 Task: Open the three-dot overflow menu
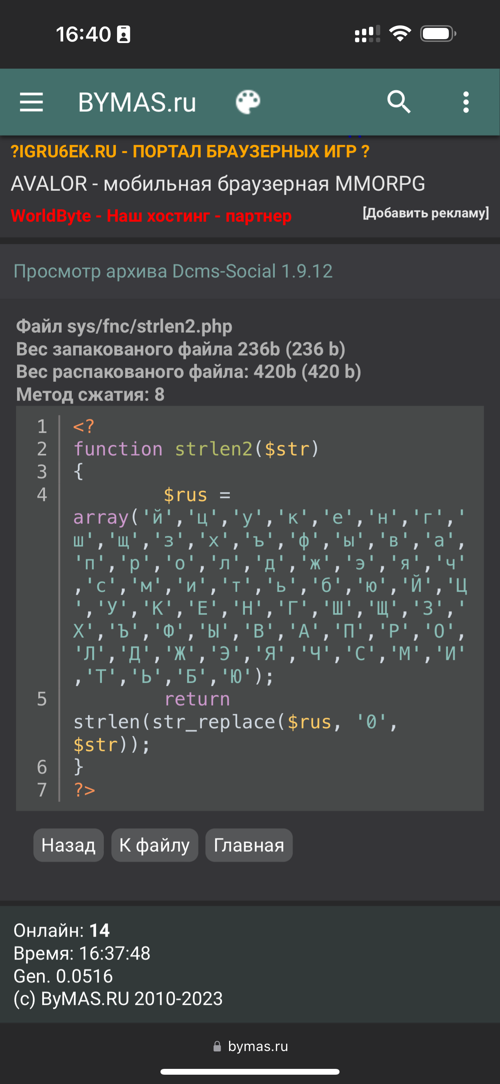(466, 102)
